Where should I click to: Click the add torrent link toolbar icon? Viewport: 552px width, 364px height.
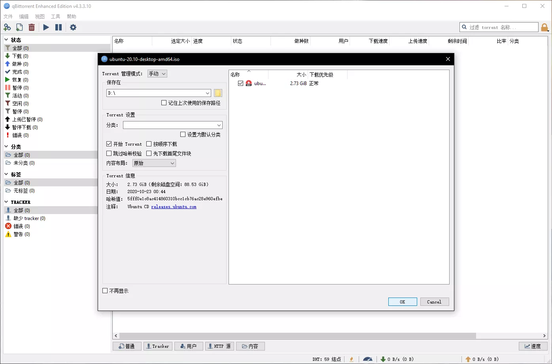[7, 27]
